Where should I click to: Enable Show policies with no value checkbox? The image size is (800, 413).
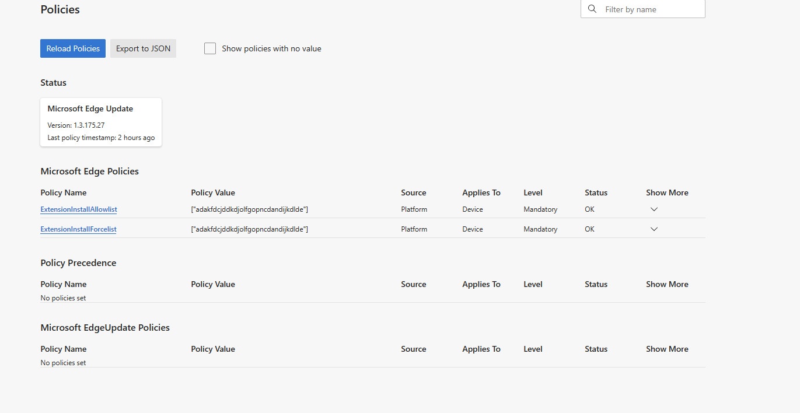[210, 48]
